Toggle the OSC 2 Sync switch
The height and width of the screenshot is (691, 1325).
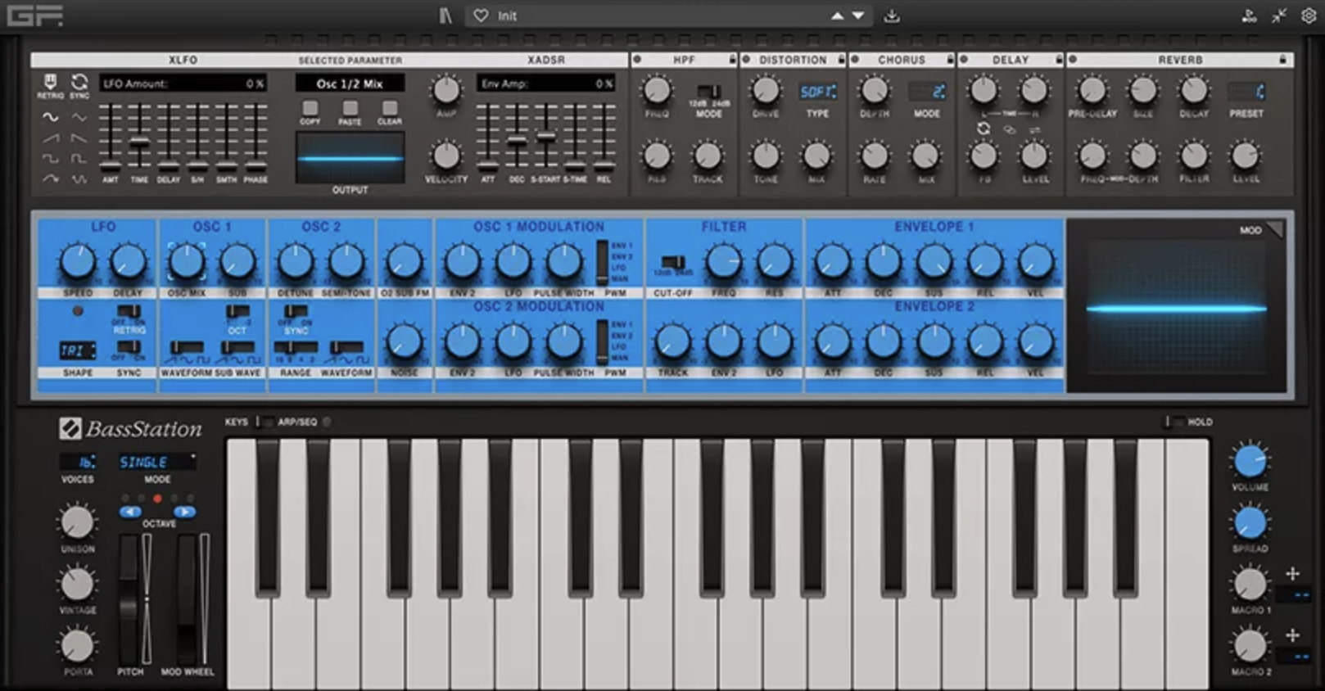click(x=296, y=311)
